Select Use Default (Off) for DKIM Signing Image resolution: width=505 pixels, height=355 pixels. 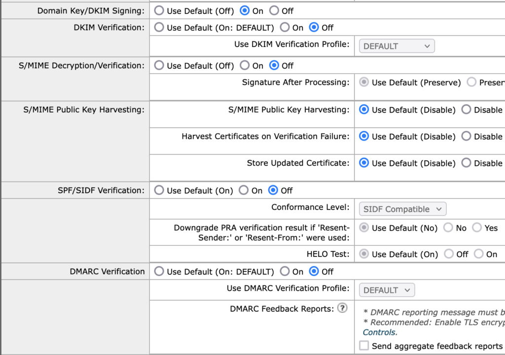coord(159,11)
